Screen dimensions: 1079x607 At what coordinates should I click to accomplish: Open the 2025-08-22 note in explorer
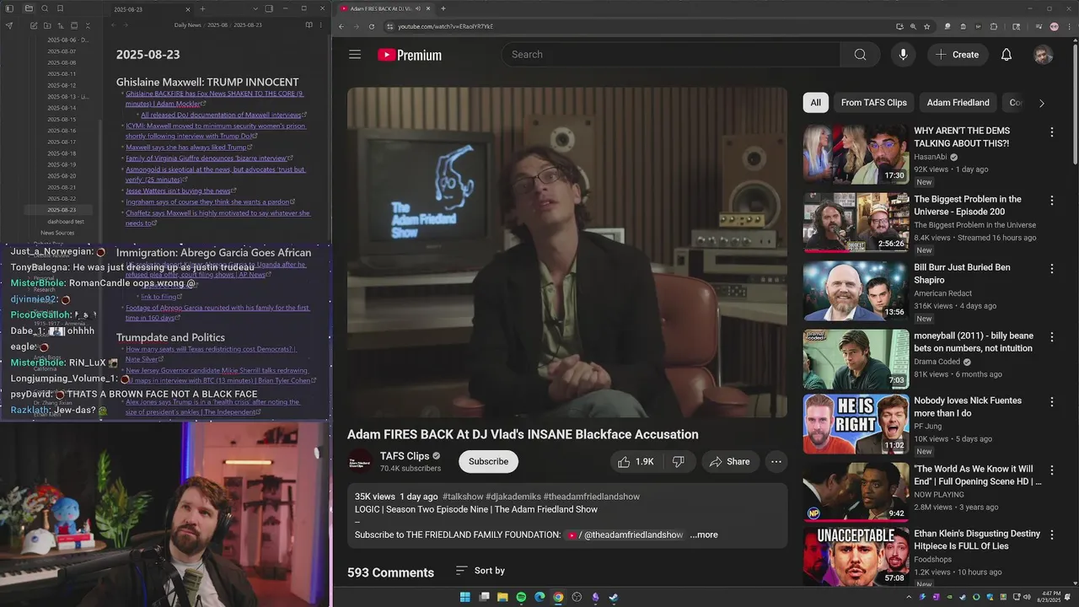62,198
